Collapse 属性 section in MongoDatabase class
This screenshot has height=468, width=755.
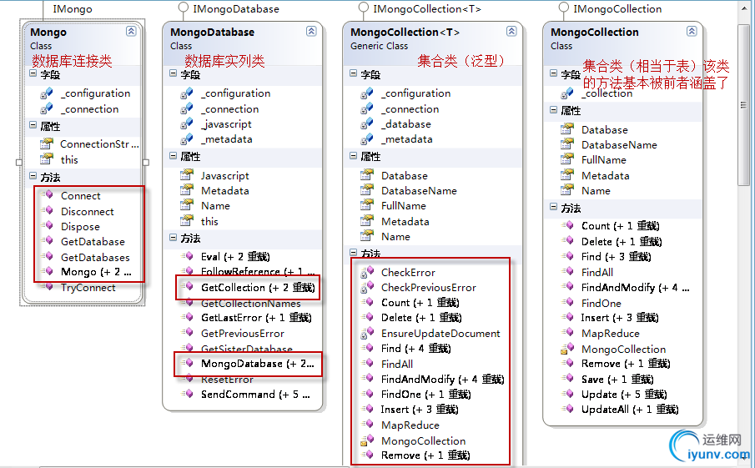coord(174,155)
